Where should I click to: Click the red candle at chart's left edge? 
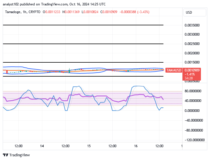[6, 71]
